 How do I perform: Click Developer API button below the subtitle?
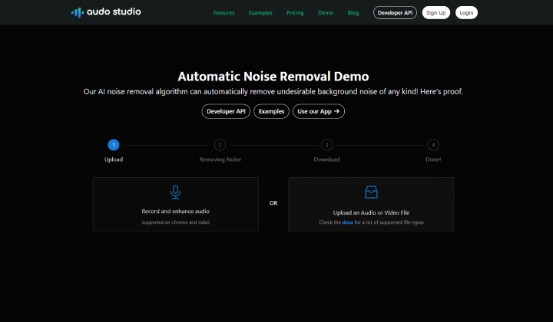(226, 111)
